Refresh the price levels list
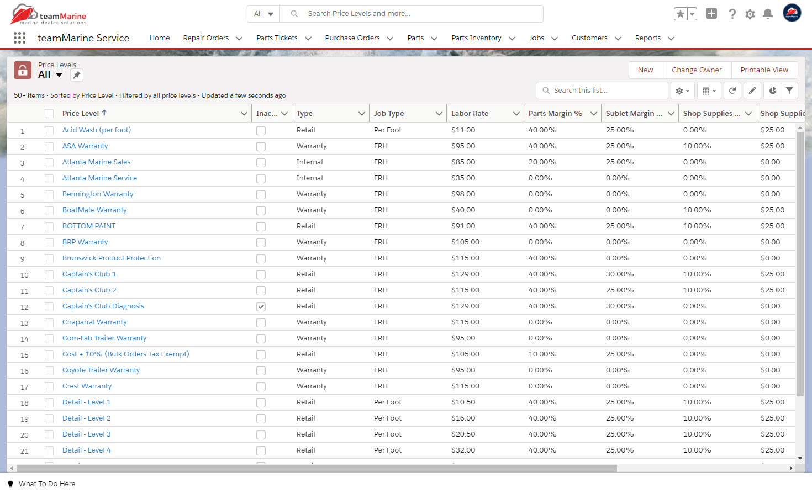This screenshot has height=495, width=812. 732,91
